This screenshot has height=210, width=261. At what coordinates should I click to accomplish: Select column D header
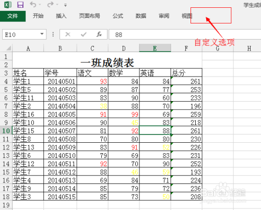click(124, 48)
